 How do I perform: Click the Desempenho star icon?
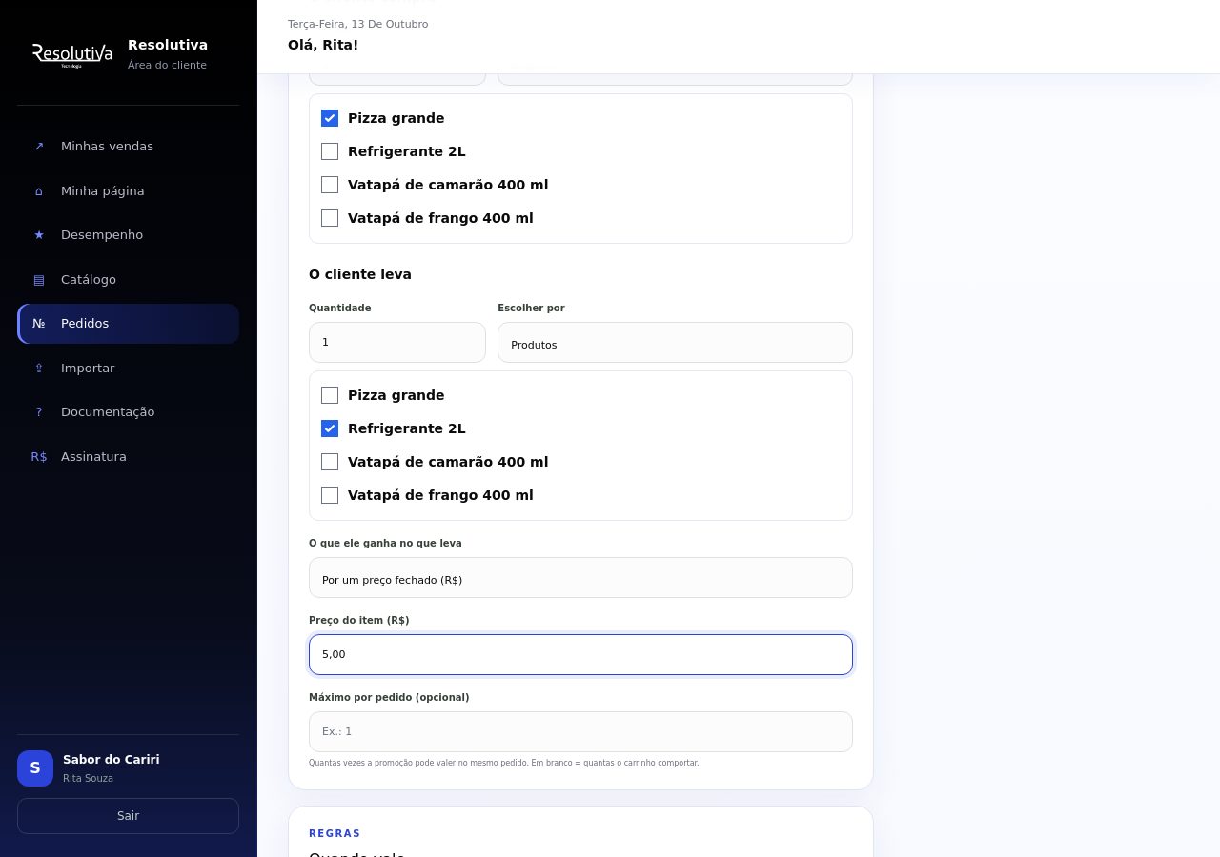(39, 235)
